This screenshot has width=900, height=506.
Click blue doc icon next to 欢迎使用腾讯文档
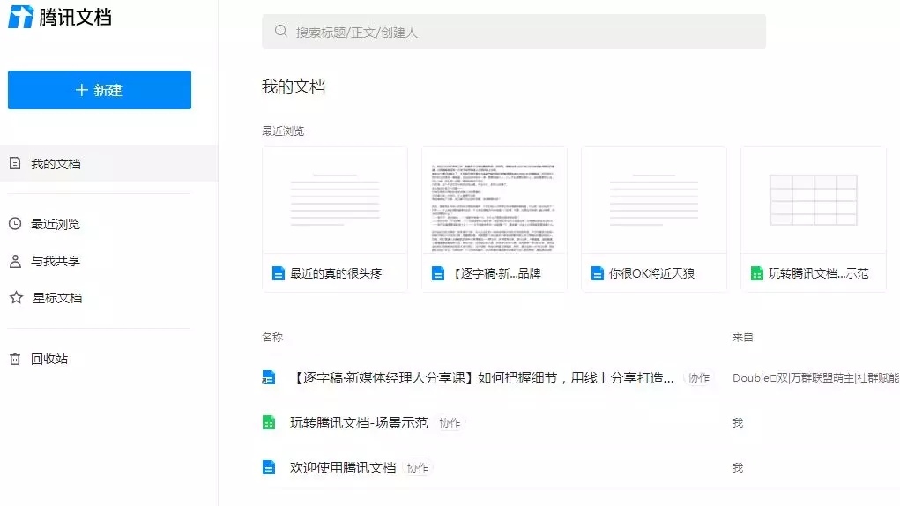click(x=269, y=467)
